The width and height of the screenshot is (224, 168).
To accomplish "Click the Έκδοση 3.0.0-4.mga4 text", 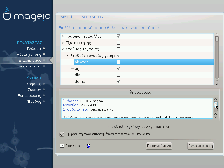I will (83, 101).
